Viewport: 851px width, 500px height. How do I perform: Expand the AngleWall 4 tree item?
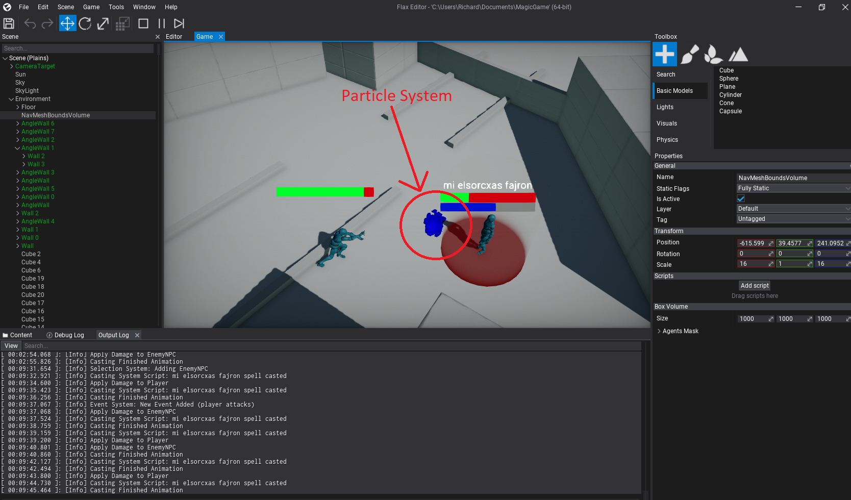pos(17,221)
